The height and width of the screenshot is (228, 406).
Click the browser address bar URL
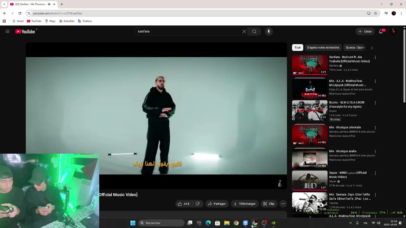57,13
